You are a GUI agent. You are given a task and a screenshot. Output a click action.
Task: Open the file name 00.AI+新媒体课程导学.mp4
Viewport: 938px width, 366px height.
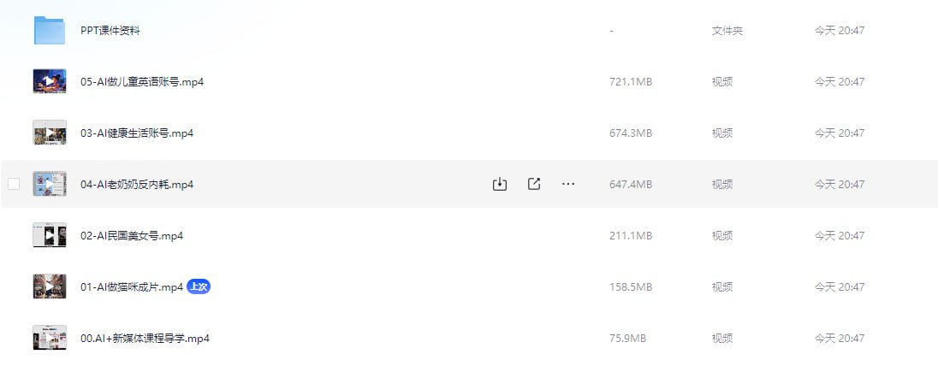145,339
